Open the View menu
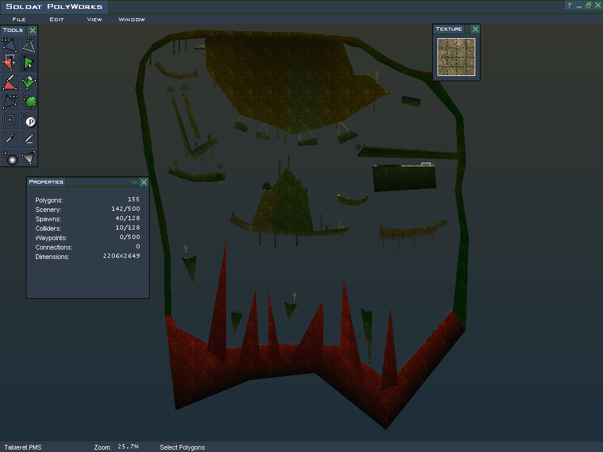 pyautogui.click(x=94, y=19)
